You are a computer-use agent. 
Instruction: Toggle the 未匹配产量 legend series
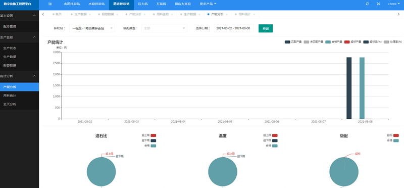(x=313, y=42)
